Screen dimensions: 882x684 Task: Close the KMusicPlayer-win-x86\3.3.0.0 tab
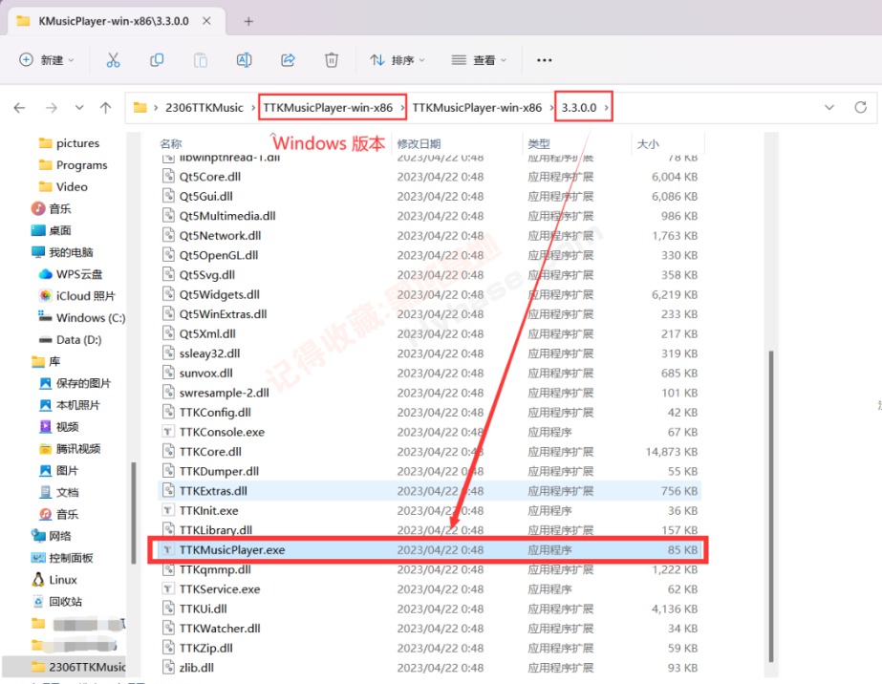(x=206, y=21)
